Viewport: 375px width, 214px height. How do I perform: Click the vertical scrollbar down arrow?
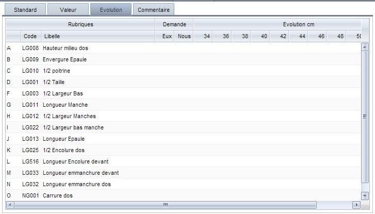tap(365, 196)
